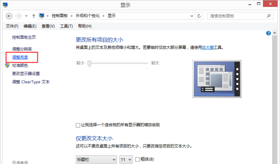Click the monitor icon in the address bar
280x164 pixels.
[42, 16]
